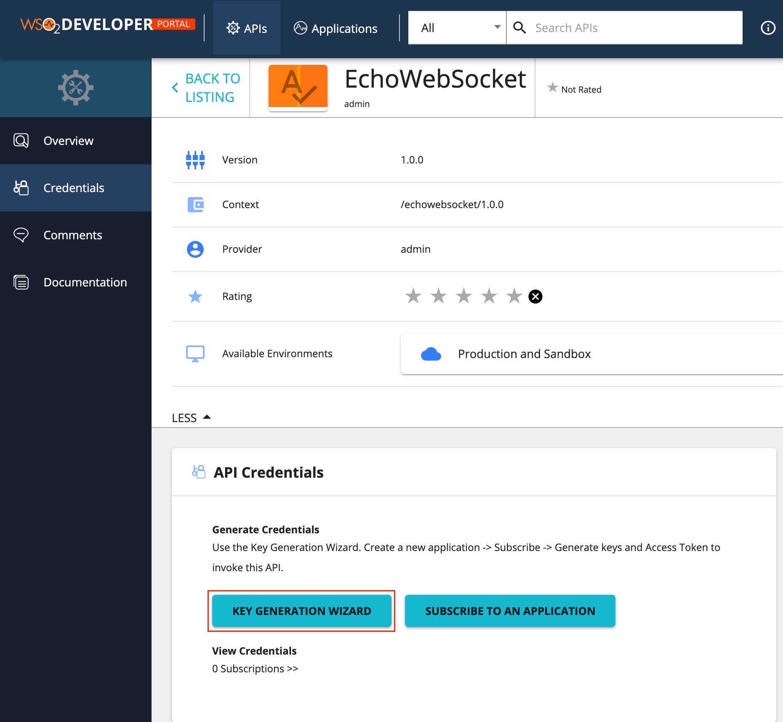The height and width of the screenshot is (722, 783).
Task: Rate the API five stars
Action: click(514, 296)
